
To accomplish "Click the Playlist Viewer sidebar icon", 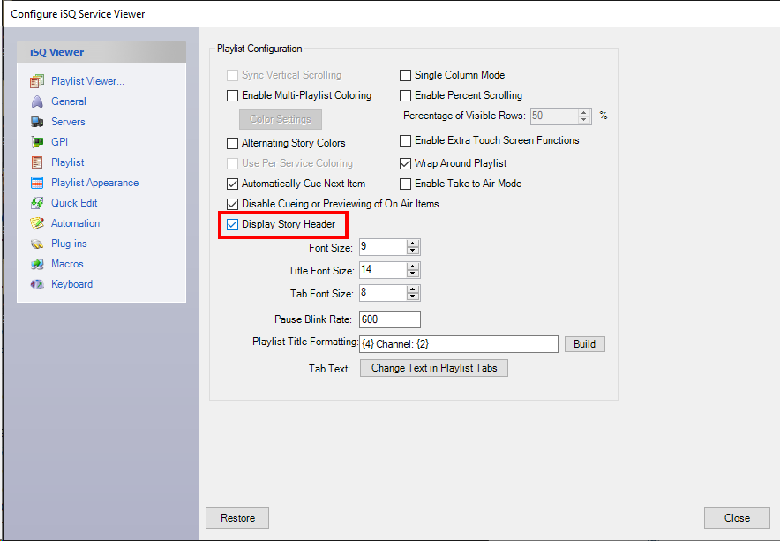I will [x=37, y=81].
